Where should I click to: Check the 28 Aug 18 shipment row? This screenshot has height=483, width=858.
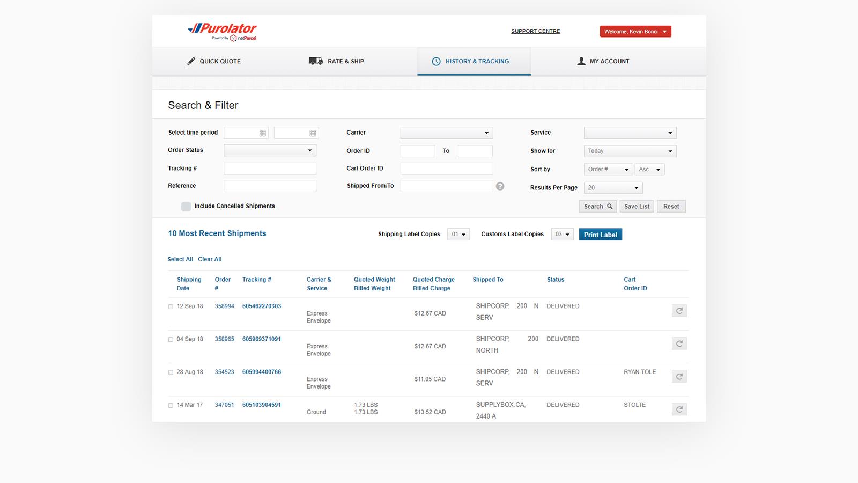(x=171, y=372)
